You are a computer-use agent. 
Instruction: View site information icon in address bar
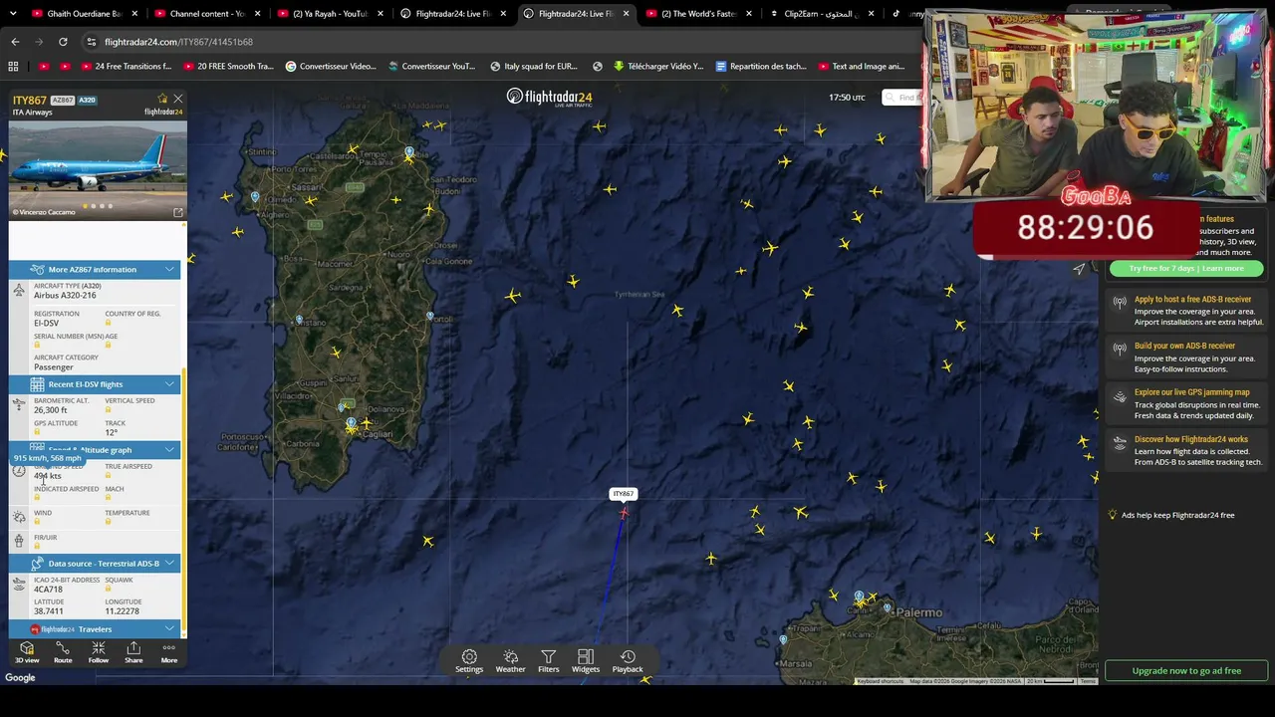(92, 42)
